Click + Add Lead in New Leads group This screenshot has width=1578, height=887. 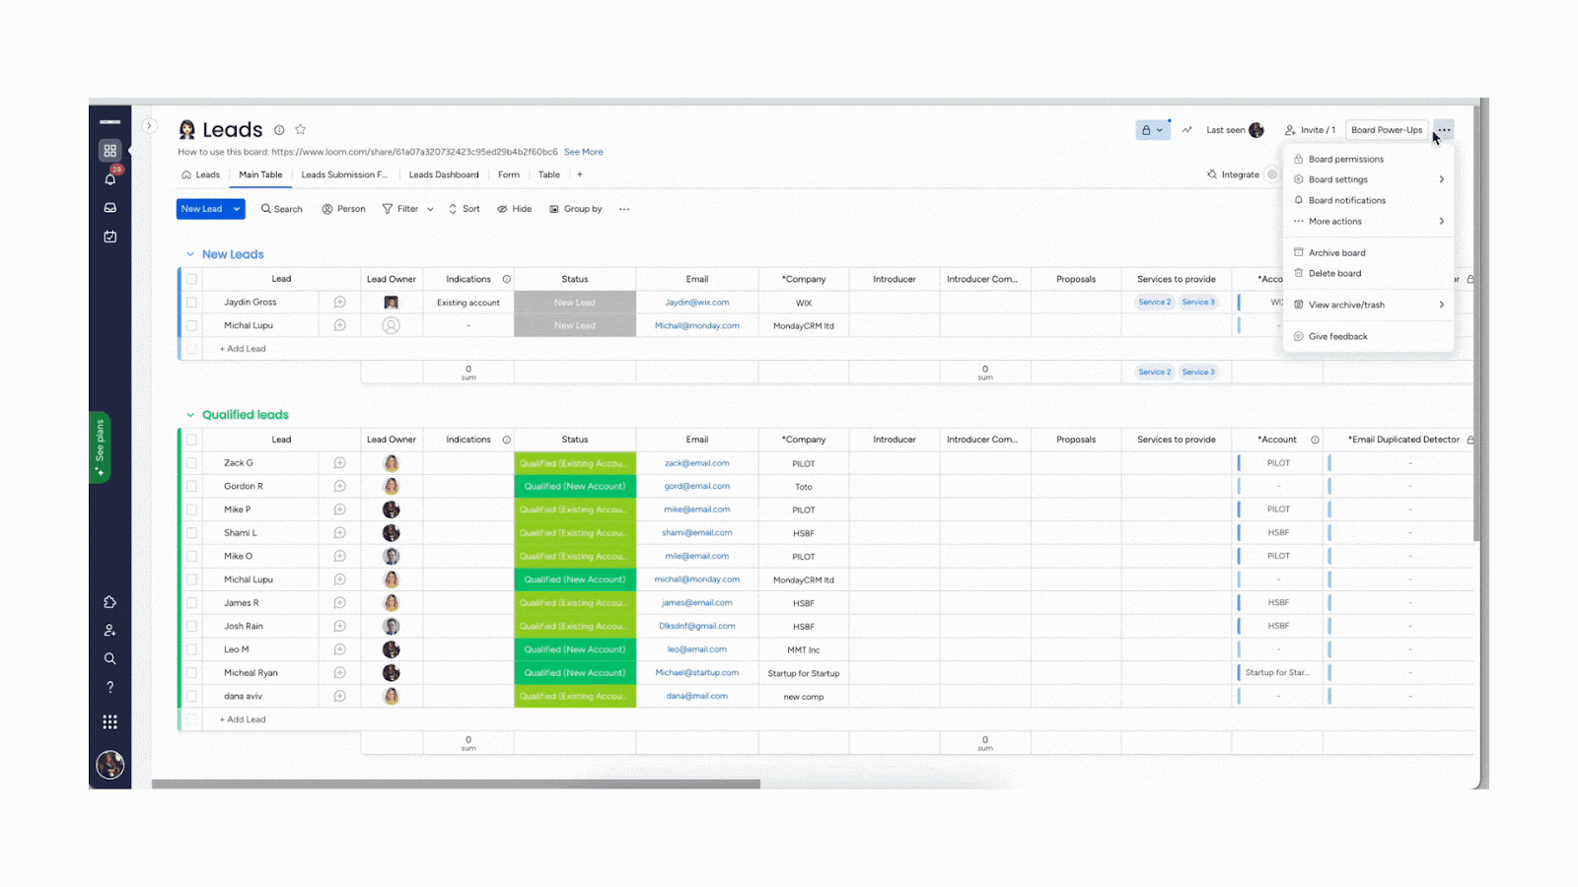(x=243, y=349)
